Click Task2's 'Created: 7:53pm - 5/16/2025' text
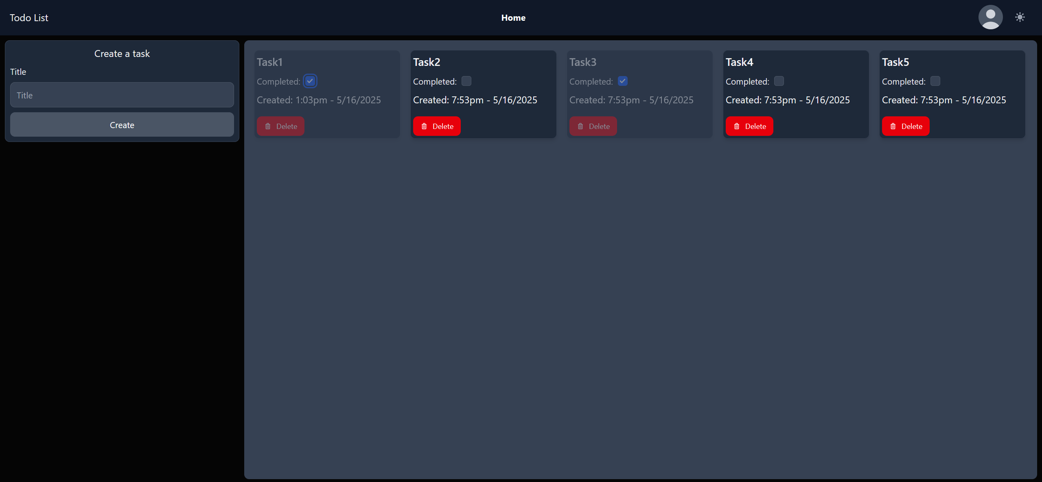Viewport: 1042px width, 482px height. 475,100
